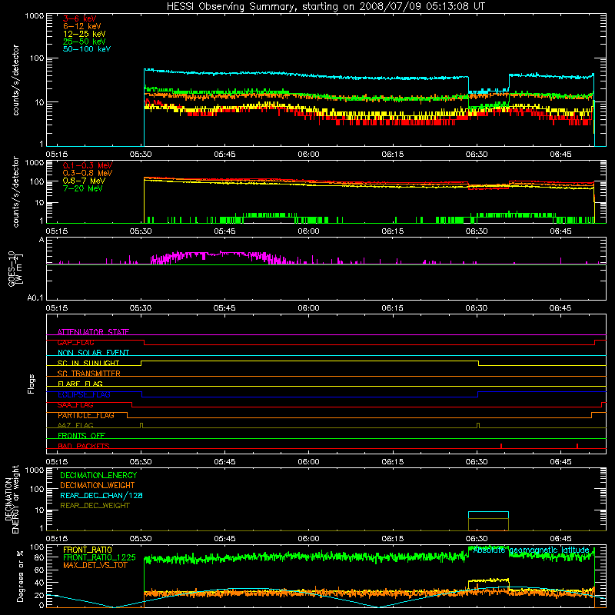Click the FRONT_RATIO_1225 legend label

99,557
